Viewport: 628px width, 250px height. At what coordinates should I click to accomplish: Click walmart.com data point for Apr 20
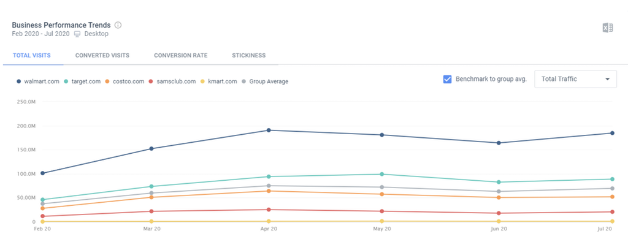[x=269, y=130]
